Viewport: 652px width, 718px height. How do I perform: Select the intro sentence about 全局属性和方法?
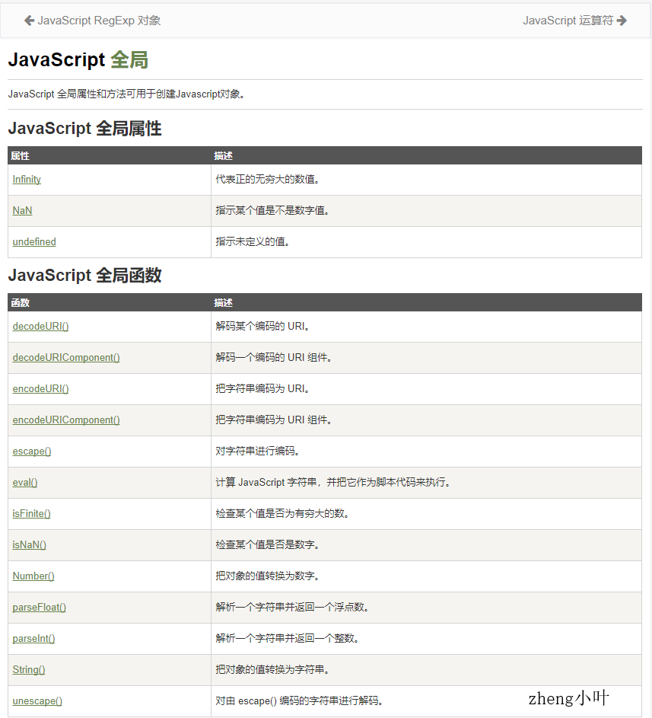[x=128, y=94]
